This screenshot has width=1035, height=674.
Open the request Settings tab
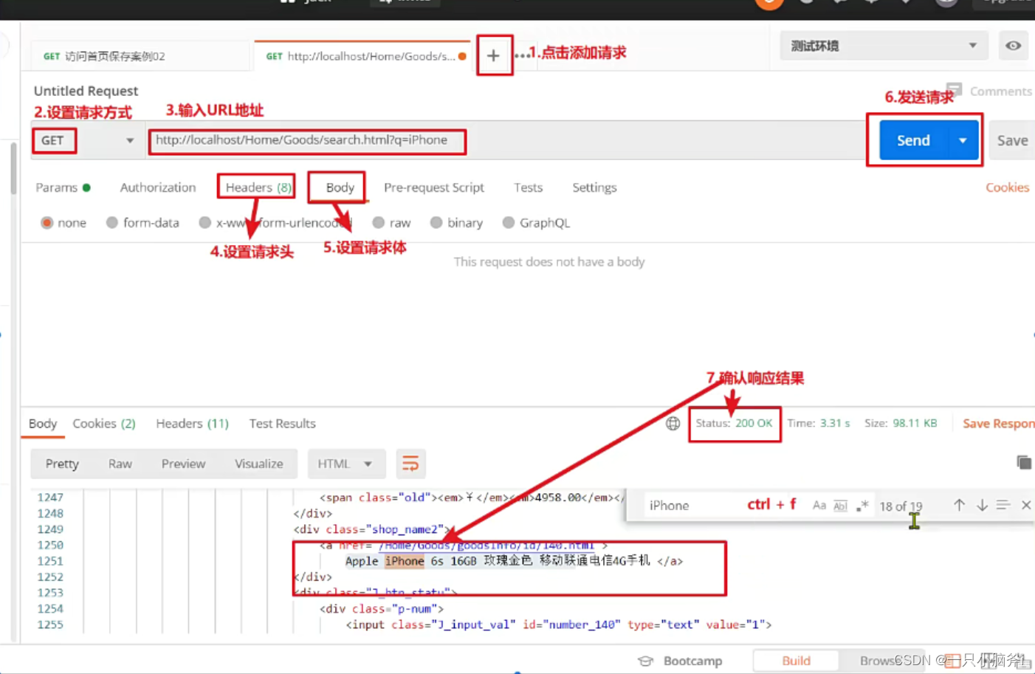(x=594, y=188)
